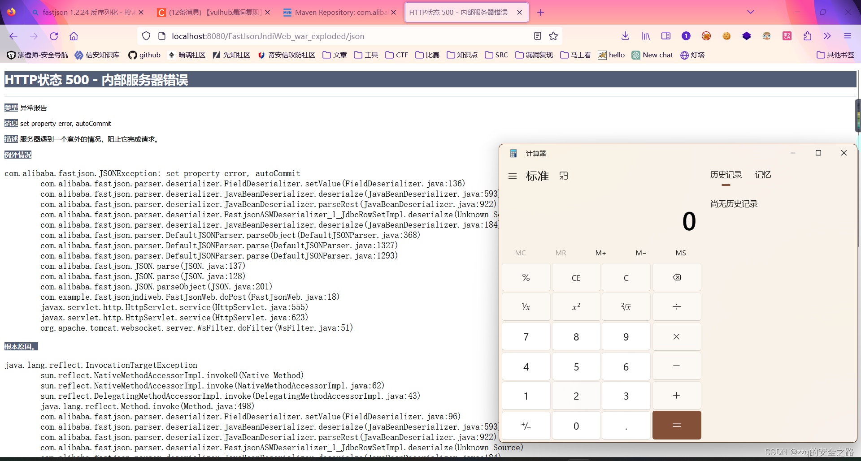Click calculator digit 7 key
This screenshot has width=861, height=461.
(526, 336)
